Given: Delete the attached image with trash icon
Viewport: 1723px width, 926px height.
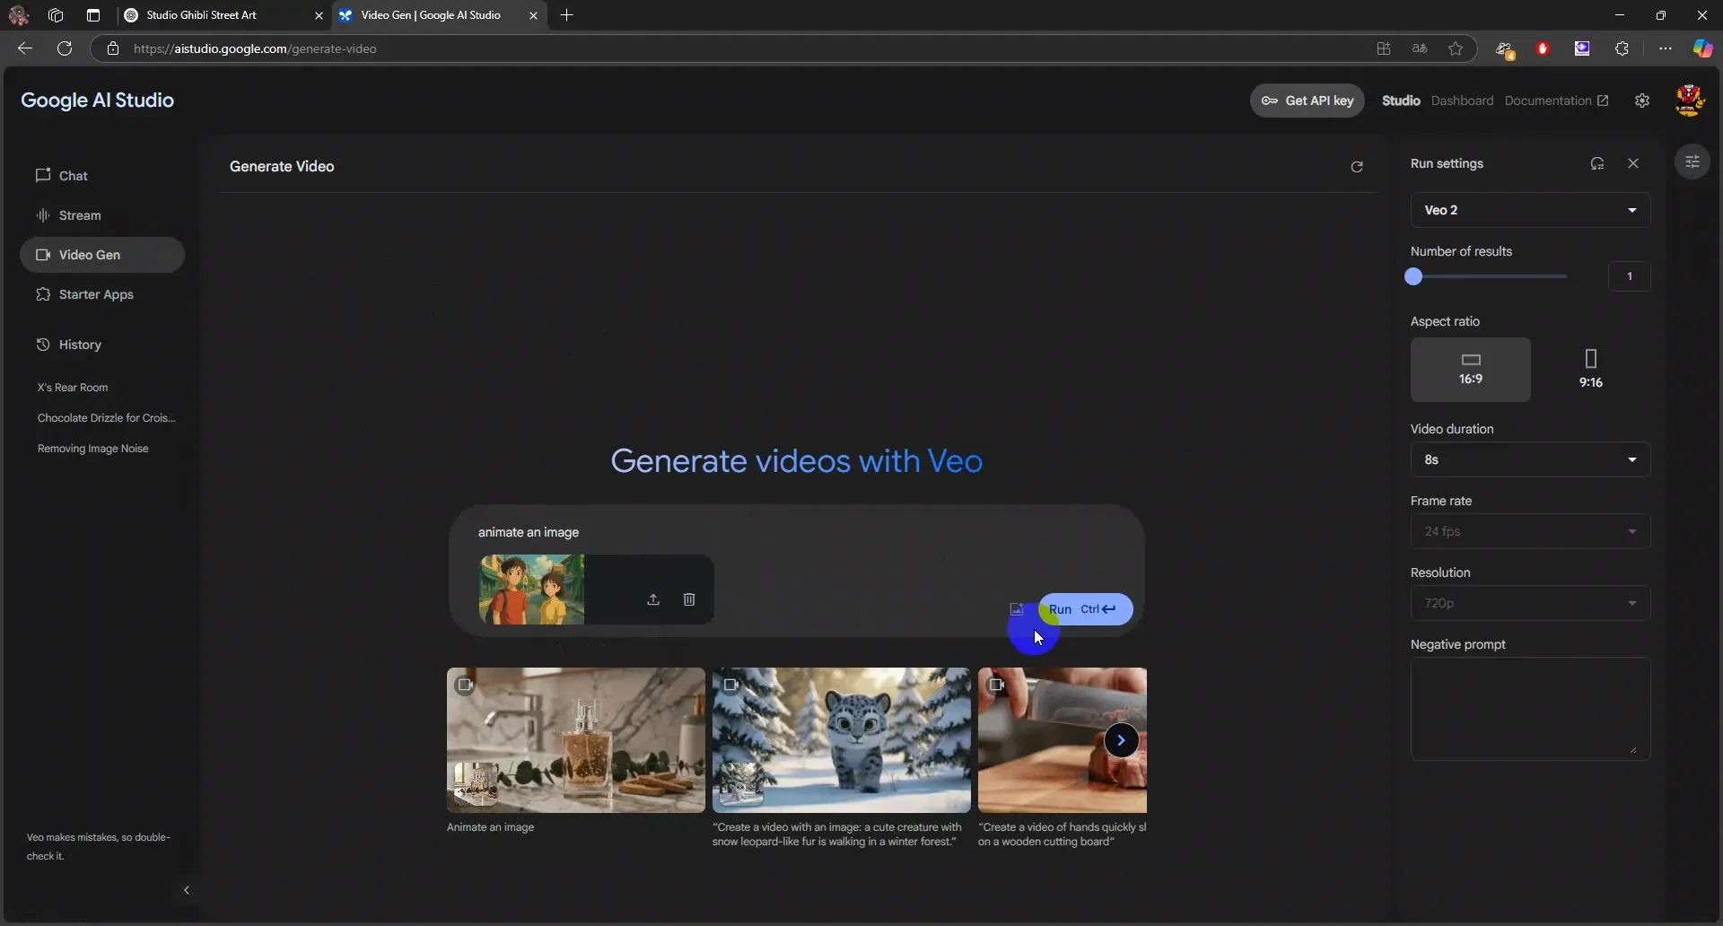Looking at the screenshot, I should click(689, 599).
